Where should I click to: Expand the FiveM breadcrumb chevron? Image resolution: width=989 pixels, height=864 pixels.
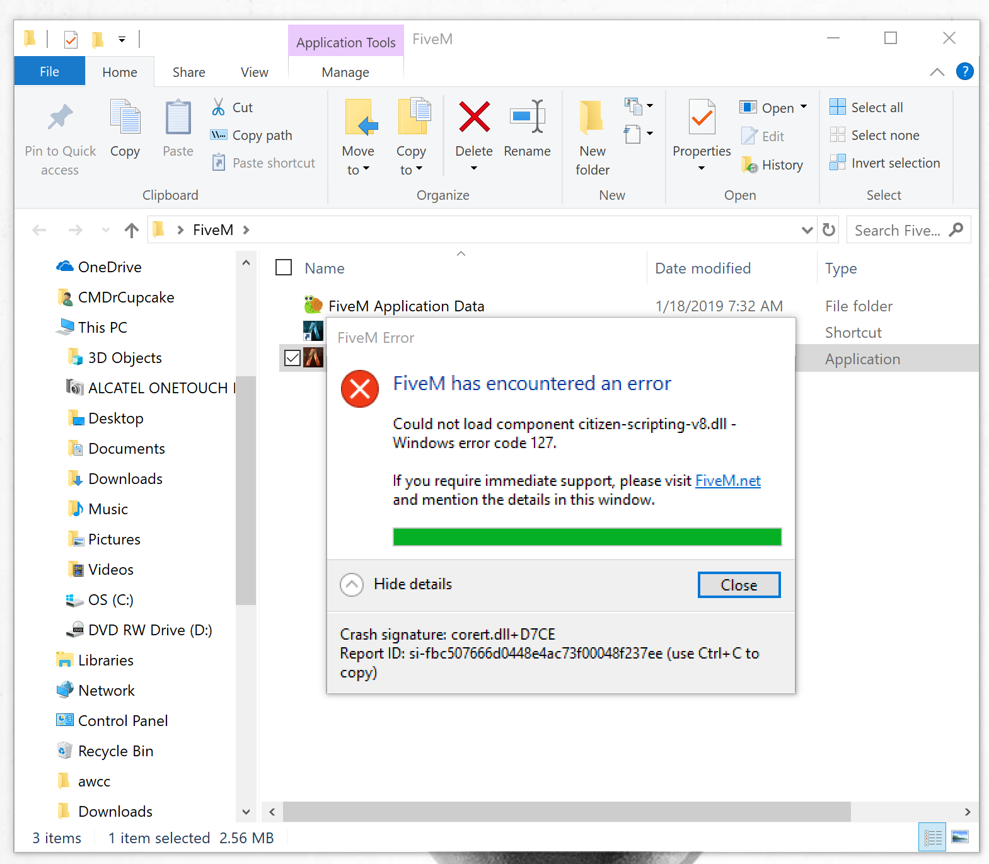(x=246, y=230)
